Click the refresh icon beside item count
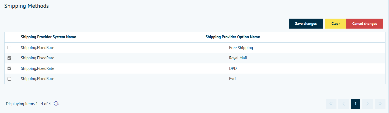 click(56, 104)
